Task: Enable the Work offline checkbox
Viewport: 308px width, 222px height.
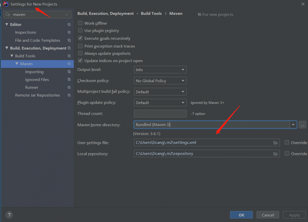Action: point(80,23)
